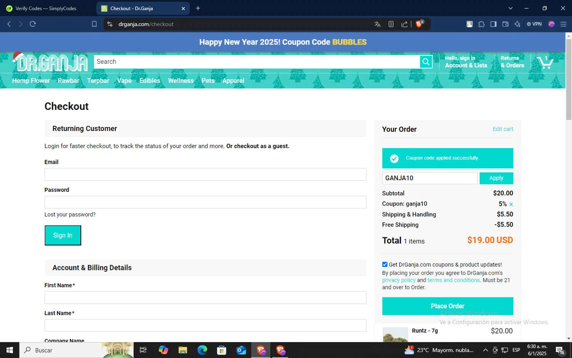Open the Windows Start button
Image resolution: width=572 pixels, height=358 pixels.
(x=10, y=350)
